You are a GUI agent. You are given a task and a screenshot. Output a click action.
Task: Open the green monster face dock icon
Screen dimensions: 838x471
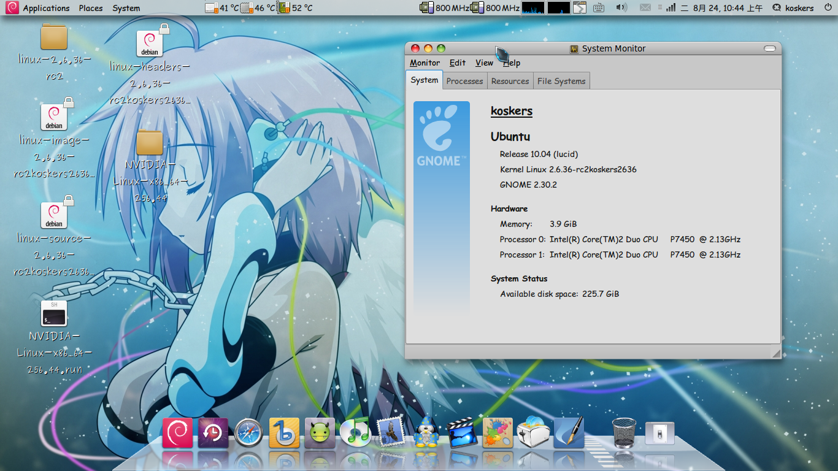pyautogui.click(x=320, y=433)
